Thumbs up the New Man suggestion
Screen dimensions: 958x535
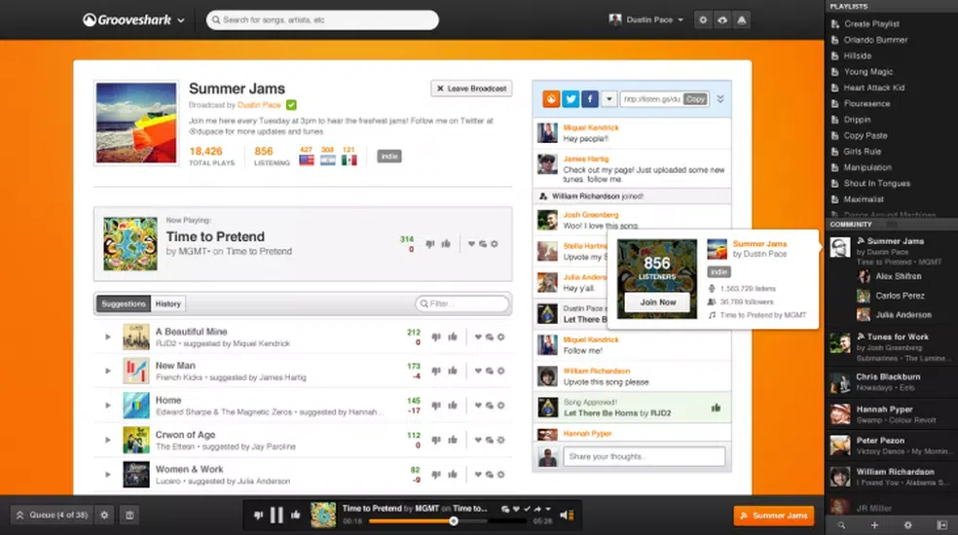point(453,371)
